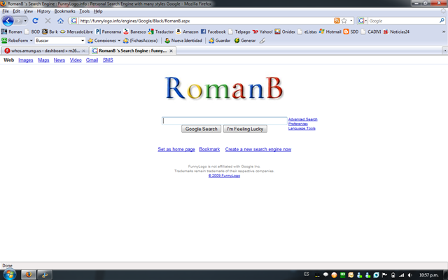Screen dimensions: 448x280
Task: Go to the Home page icon
Action: (x=60, y=21)
